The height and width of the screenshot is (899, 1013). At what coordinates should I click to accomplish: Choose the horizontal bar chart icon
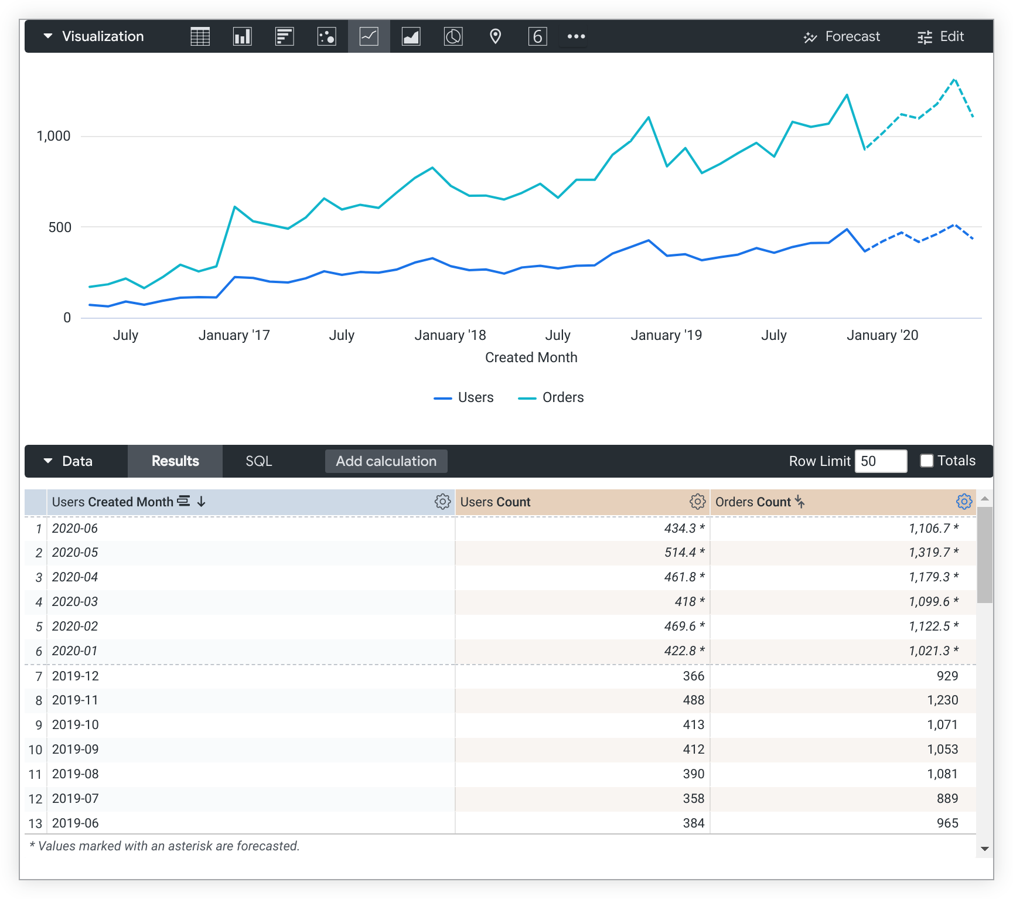(x=284, y=36)
